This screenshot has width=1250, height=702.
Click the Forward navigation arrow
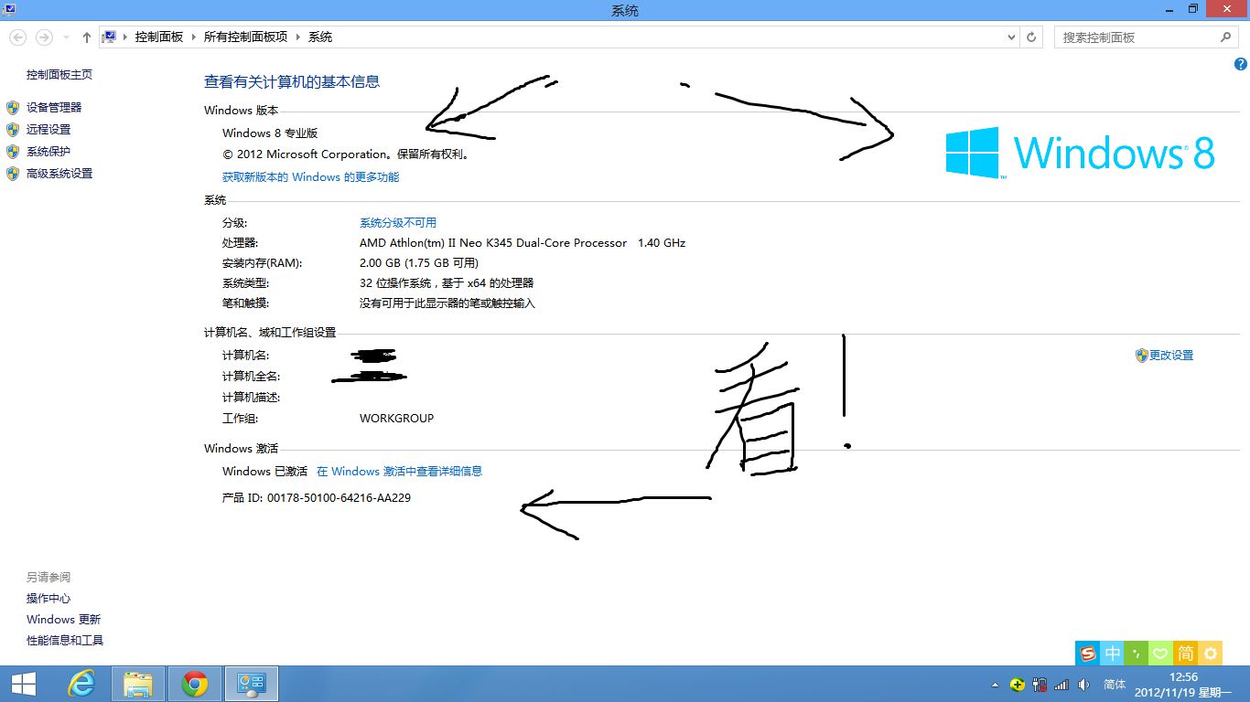point(44,37)
